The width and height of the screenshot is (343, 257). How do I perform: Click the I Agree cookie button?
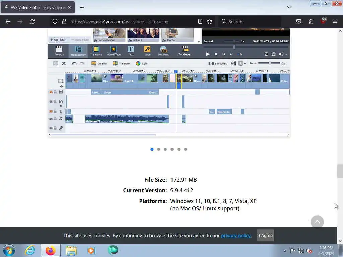[x=265, y=235]
